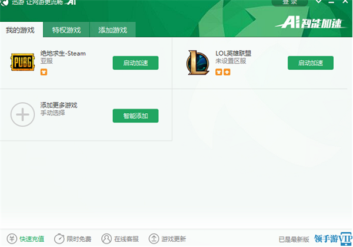Click the 已是最新版 version status text
The image size is (353, 247).
[294, 239]
